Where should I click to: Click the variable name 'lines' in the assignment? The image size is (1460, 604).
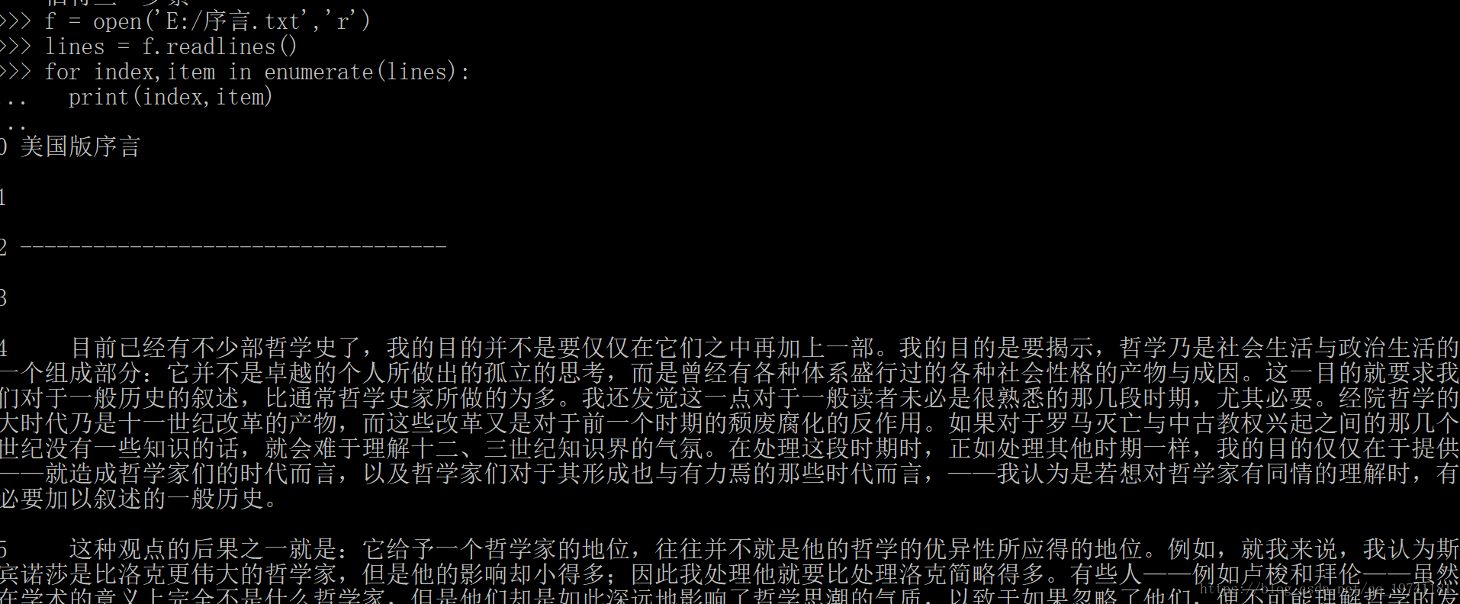click(75, 47)
